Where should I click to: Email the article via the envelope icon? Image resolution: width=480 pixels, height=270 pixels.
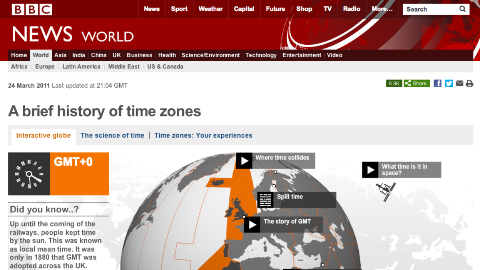(459, 83)
